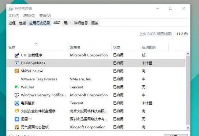Click the 迅雷11 bird icon
This screenshot has height=136, width=199.
click(17, 119)
